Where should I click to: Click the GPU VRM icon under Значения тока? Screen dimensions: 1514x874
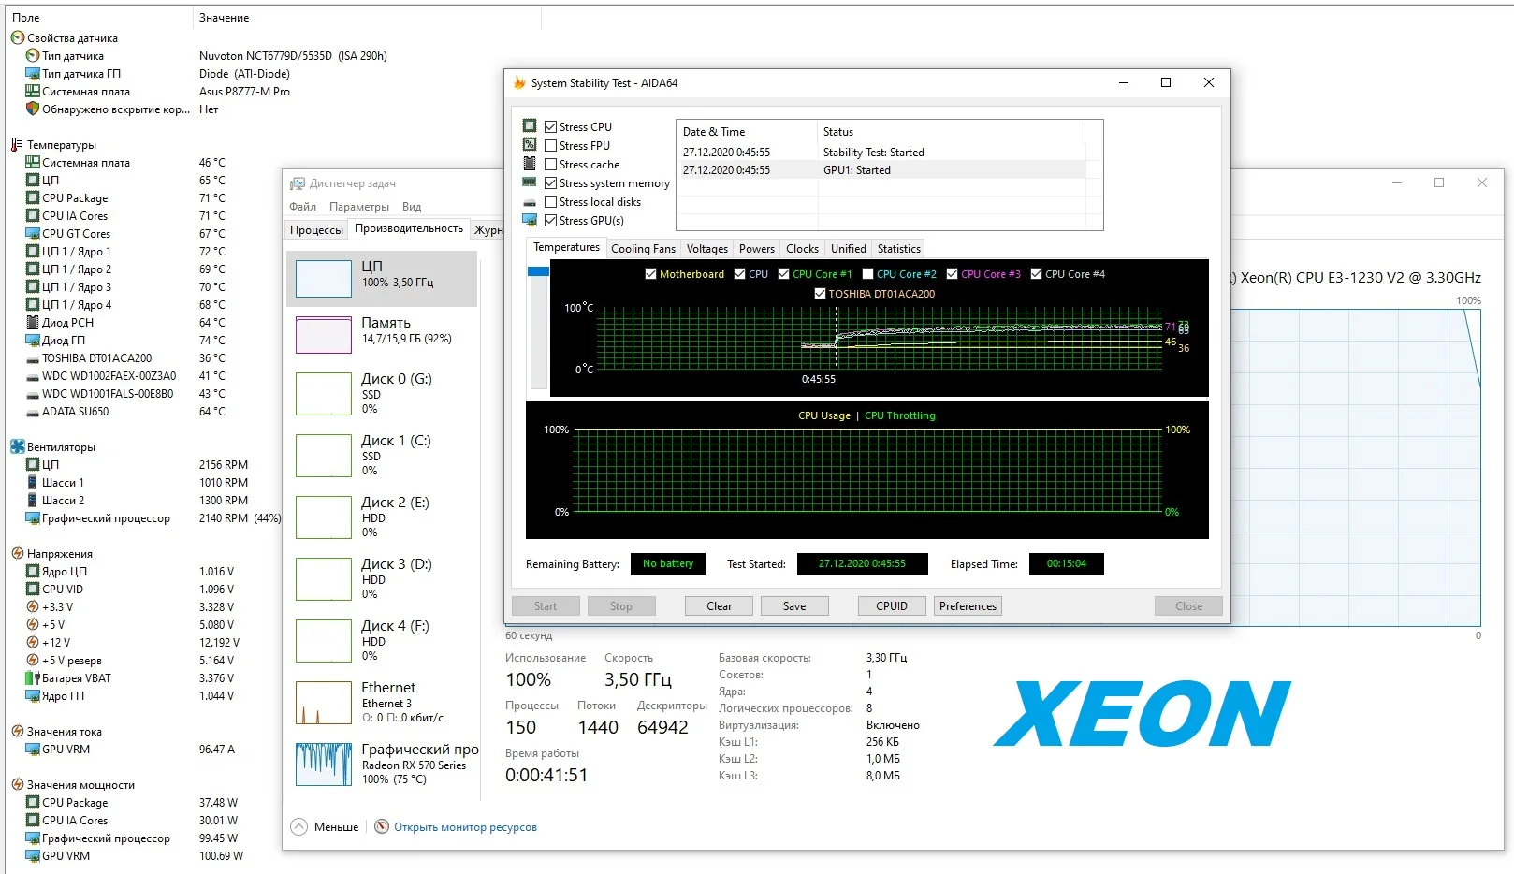click(x=33, y=750)
